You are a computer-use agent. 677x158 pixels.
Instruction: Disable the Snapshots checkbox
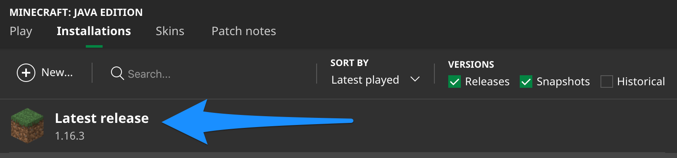pos(526,82)
